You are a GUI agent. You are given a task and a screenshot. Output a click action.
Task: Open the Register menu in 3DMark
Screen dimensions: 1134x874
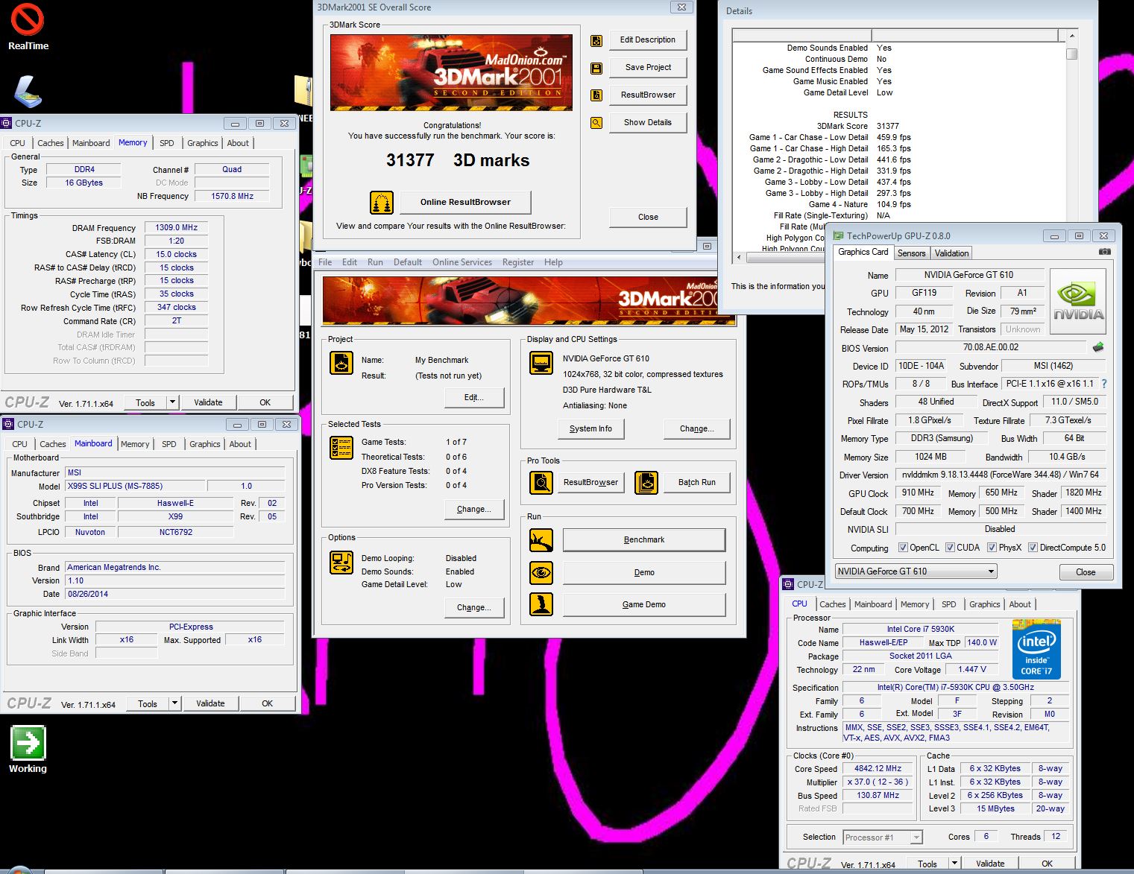(518, 262)
